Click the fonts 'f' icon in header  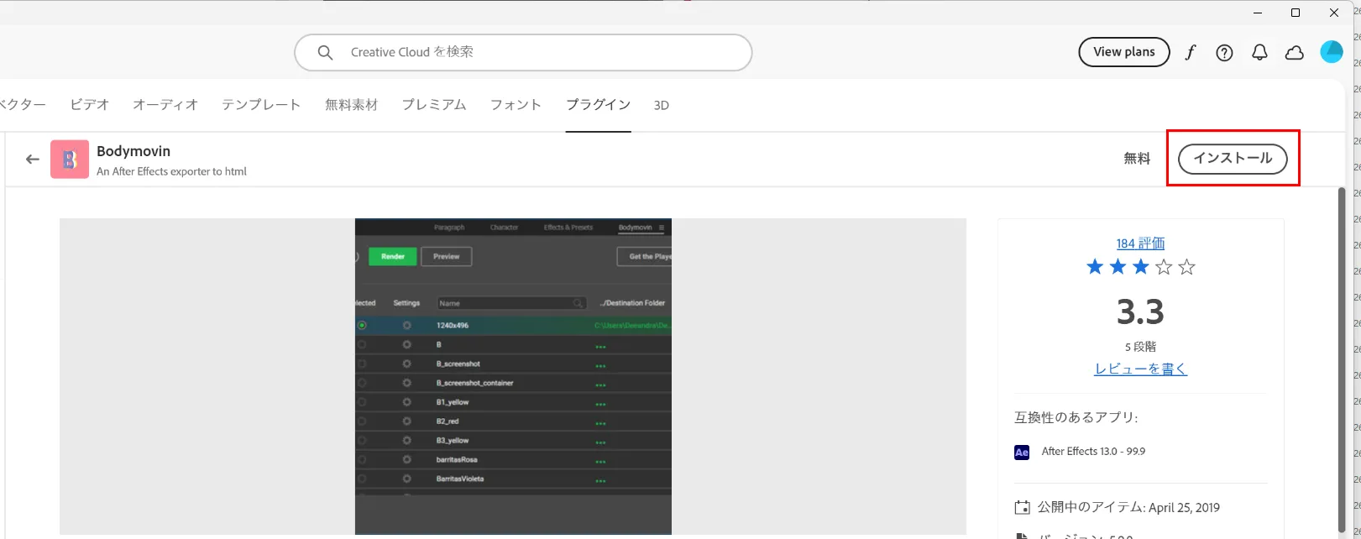1190,52
